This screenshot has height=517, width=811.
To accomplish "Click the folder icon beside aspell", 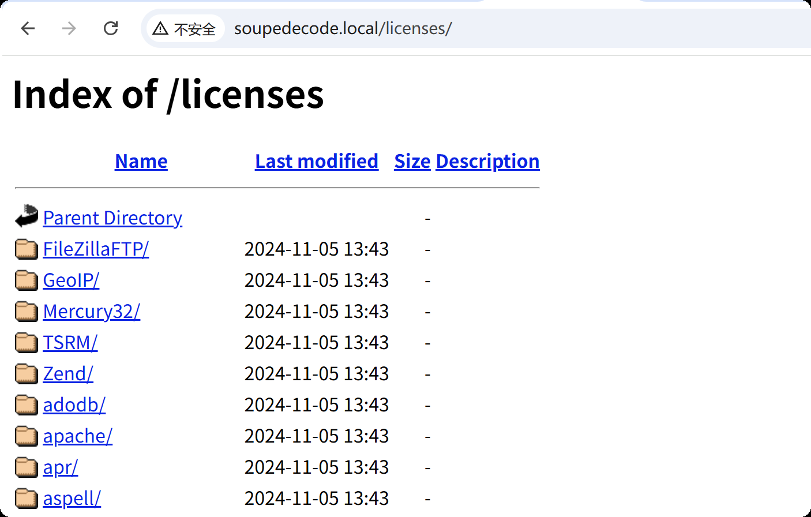I will coord(25,498).
